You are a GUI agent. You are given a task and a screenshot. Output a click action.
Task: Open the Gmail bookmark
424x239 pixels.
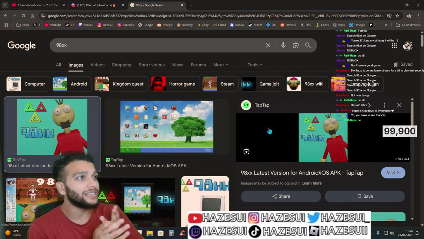tap(219, 25)
